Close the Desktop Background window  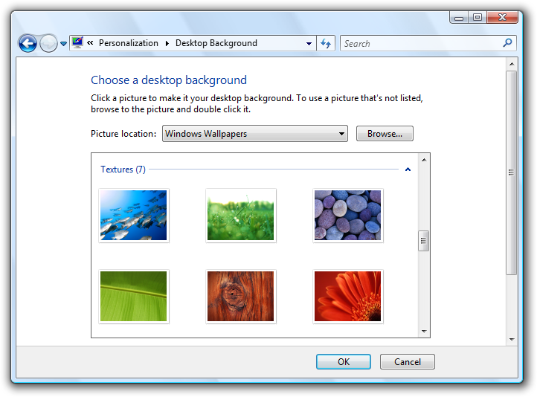tap(502, 17)
